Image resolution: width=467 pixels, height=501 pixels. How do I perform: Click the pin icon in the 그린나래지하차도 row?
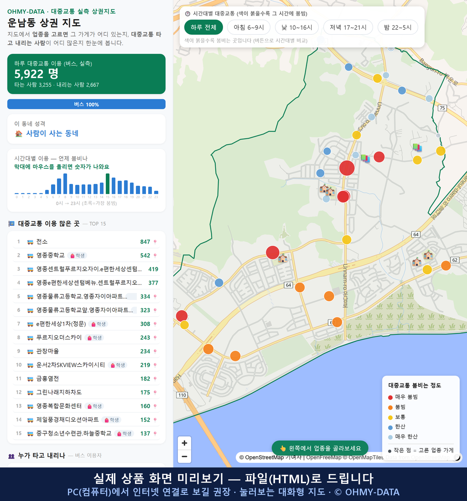point(155,392)
